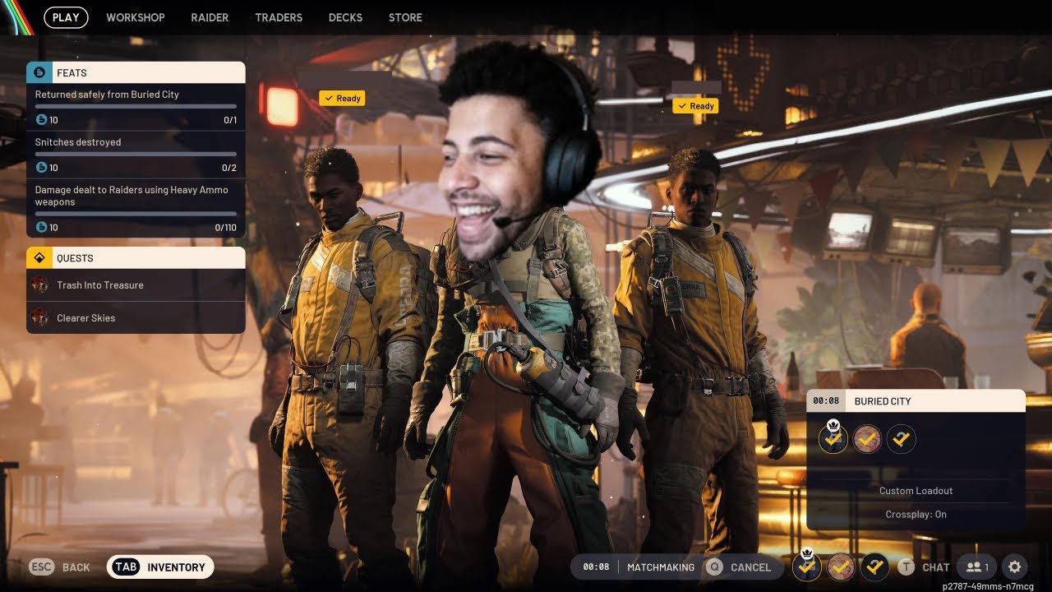1052x592 pixels.
Task: Open the Custom Loadout selector
Action: tap(916, 491)
